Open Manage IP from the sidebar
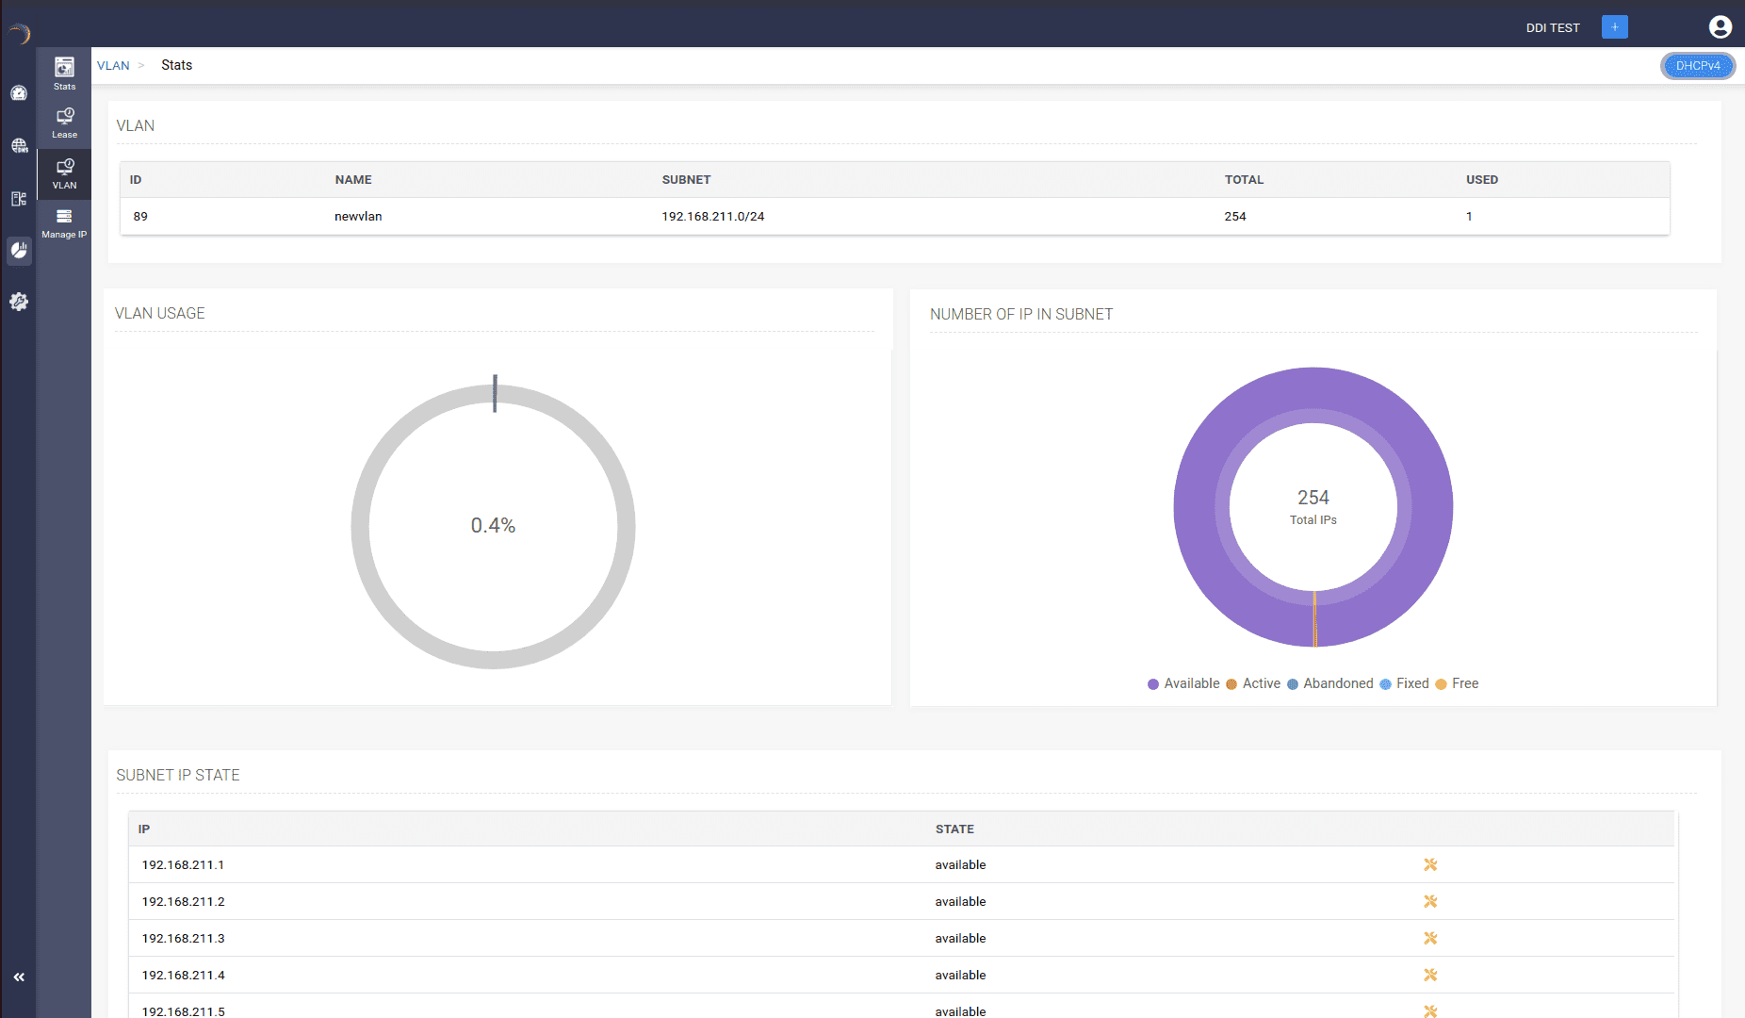The height and width of the screenshot is (1018, 1745). coord(63,222)
